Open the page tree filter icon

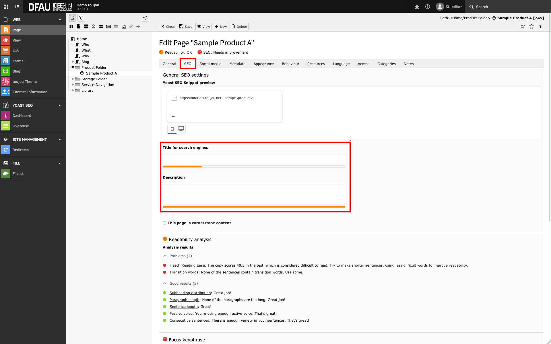pyautogui.click(x=81, y=18)
